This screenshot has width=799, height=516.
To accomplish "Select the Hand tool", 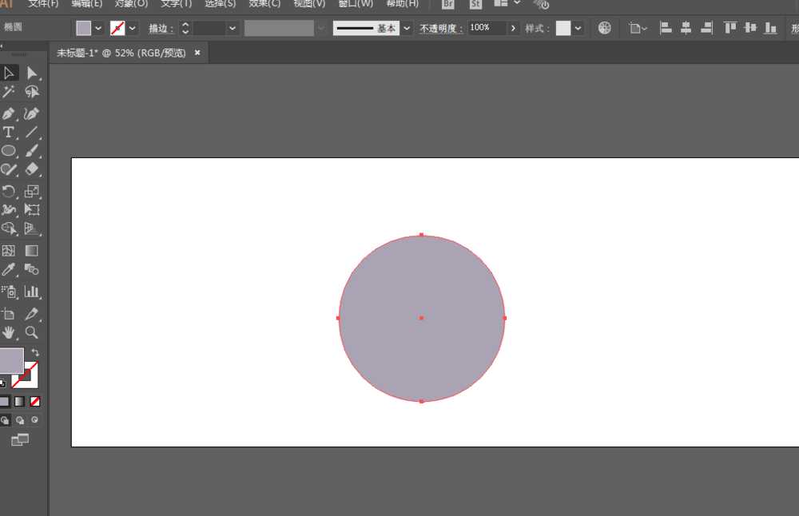I will point(8,332).
